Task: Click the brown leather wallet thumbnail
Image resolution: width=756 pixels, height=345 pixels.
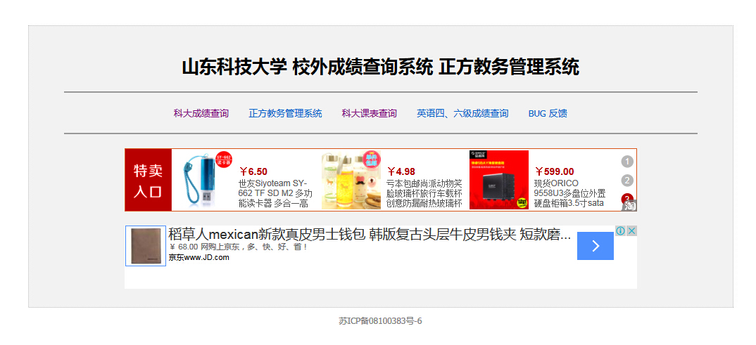Action: coord(146,246)
